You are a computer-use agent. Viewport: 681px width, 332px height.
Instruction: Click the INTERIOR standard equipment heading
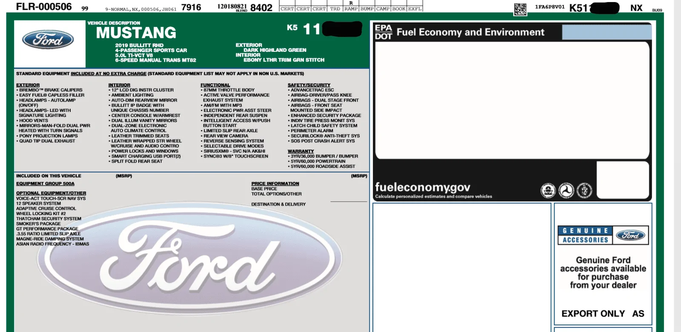[119, 85]
